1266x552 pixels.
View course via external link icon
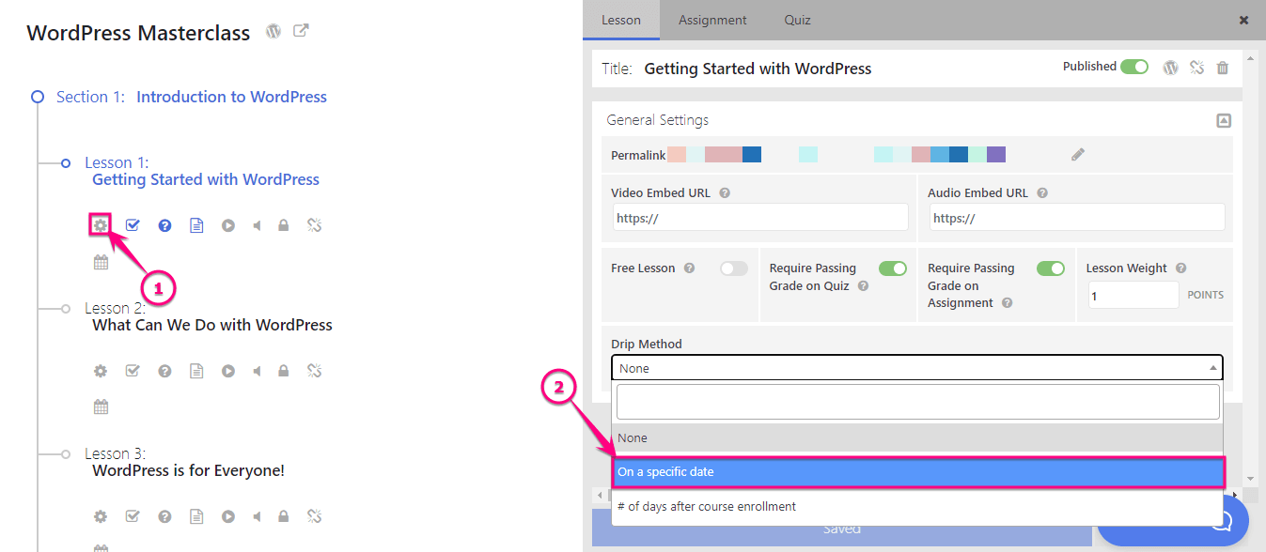pos(301,31)
